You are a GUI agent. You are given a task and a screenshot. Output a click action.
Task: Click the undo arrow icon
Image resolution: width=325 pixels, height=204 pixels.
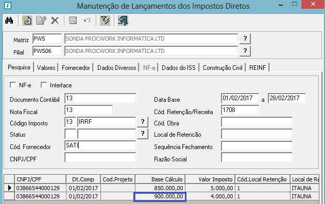(x=87, y=21)
